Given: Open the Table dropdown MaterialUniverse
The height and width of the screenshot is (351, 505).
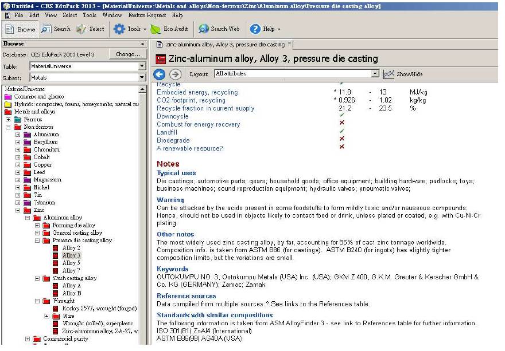Looking at the screenshot, I should 88,66.
